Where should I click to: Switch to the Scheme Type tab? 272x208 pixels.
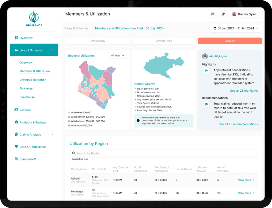[x=164, y=41]
